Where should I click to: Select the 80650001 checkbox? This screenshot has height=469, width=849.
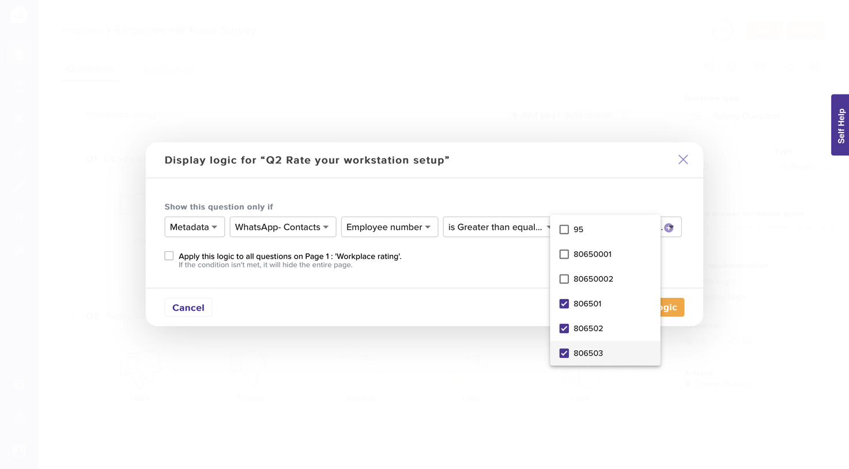(x=564, y=254)
